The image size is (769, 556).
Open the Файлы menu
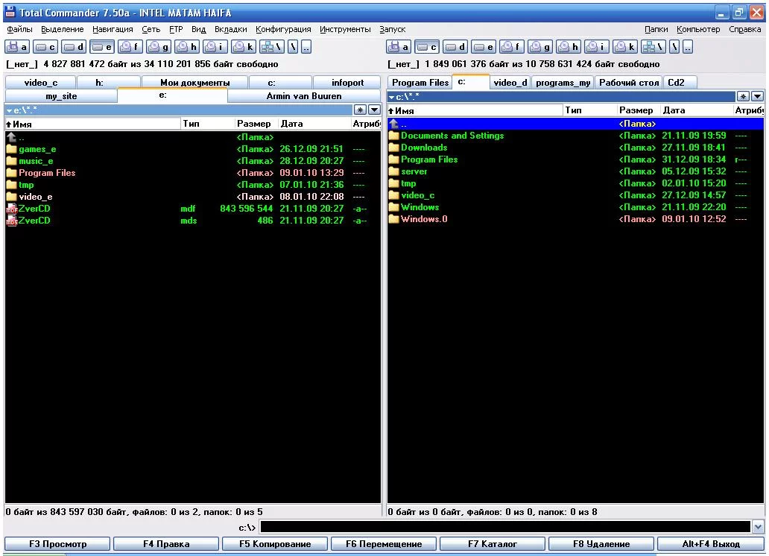coord(19,30)
